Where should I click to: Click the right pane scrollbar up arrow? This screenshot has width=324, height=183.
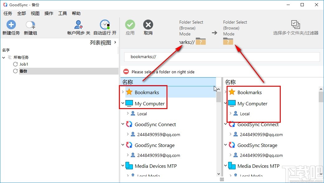coord(321,89)
